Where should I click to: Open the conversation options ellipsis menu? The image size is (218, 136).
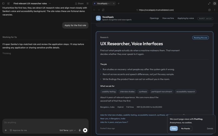50,4
